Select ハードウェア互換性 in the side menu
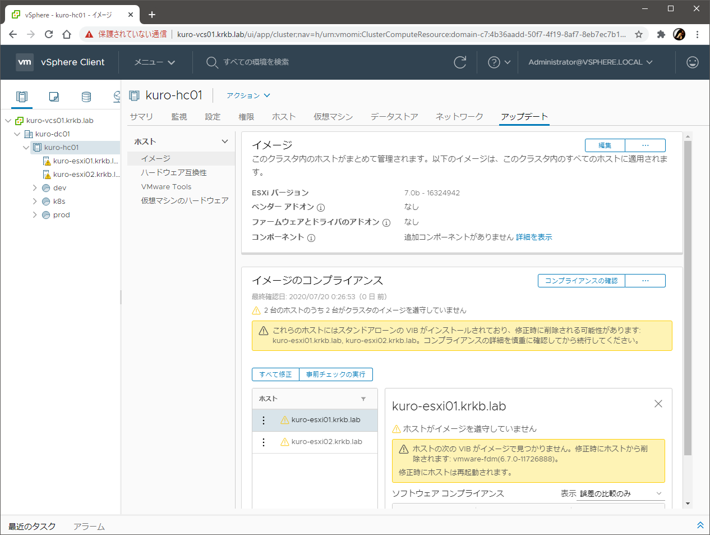710x535 pixels. (174, 172)
